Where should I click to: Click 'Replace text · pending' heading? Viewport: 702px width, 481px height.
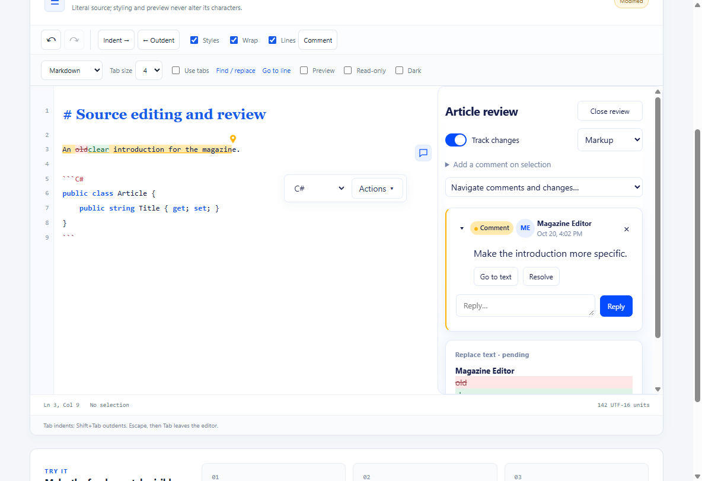point(492,355)
